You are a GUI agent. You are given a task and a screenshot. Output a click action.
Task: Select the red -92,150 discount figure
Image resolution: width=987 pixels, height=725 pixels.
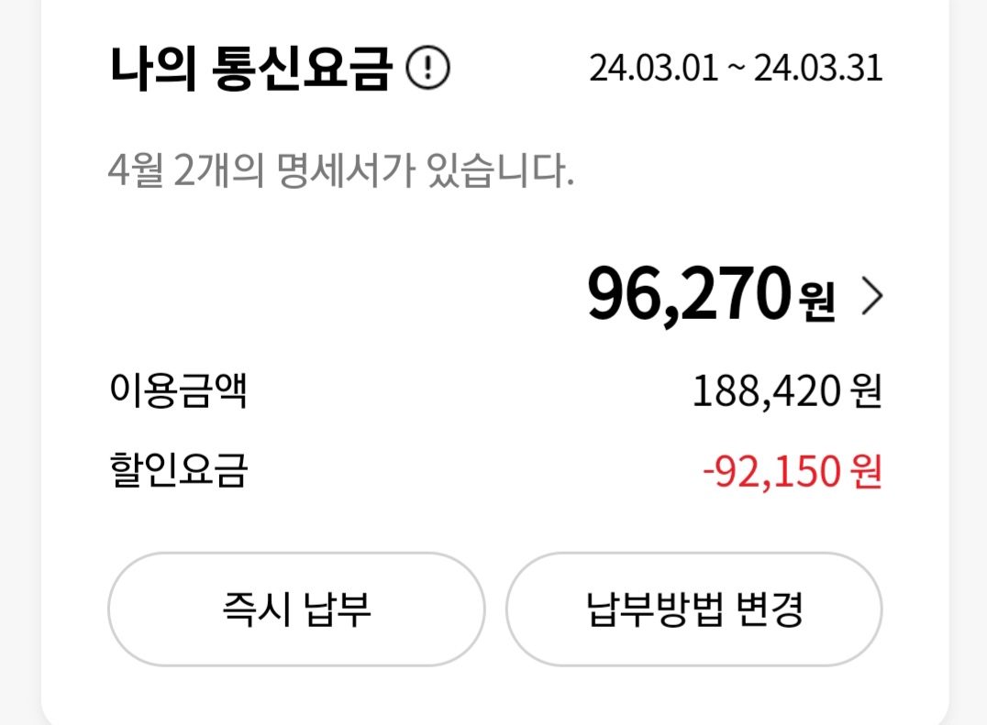click(x=771, y=473)
